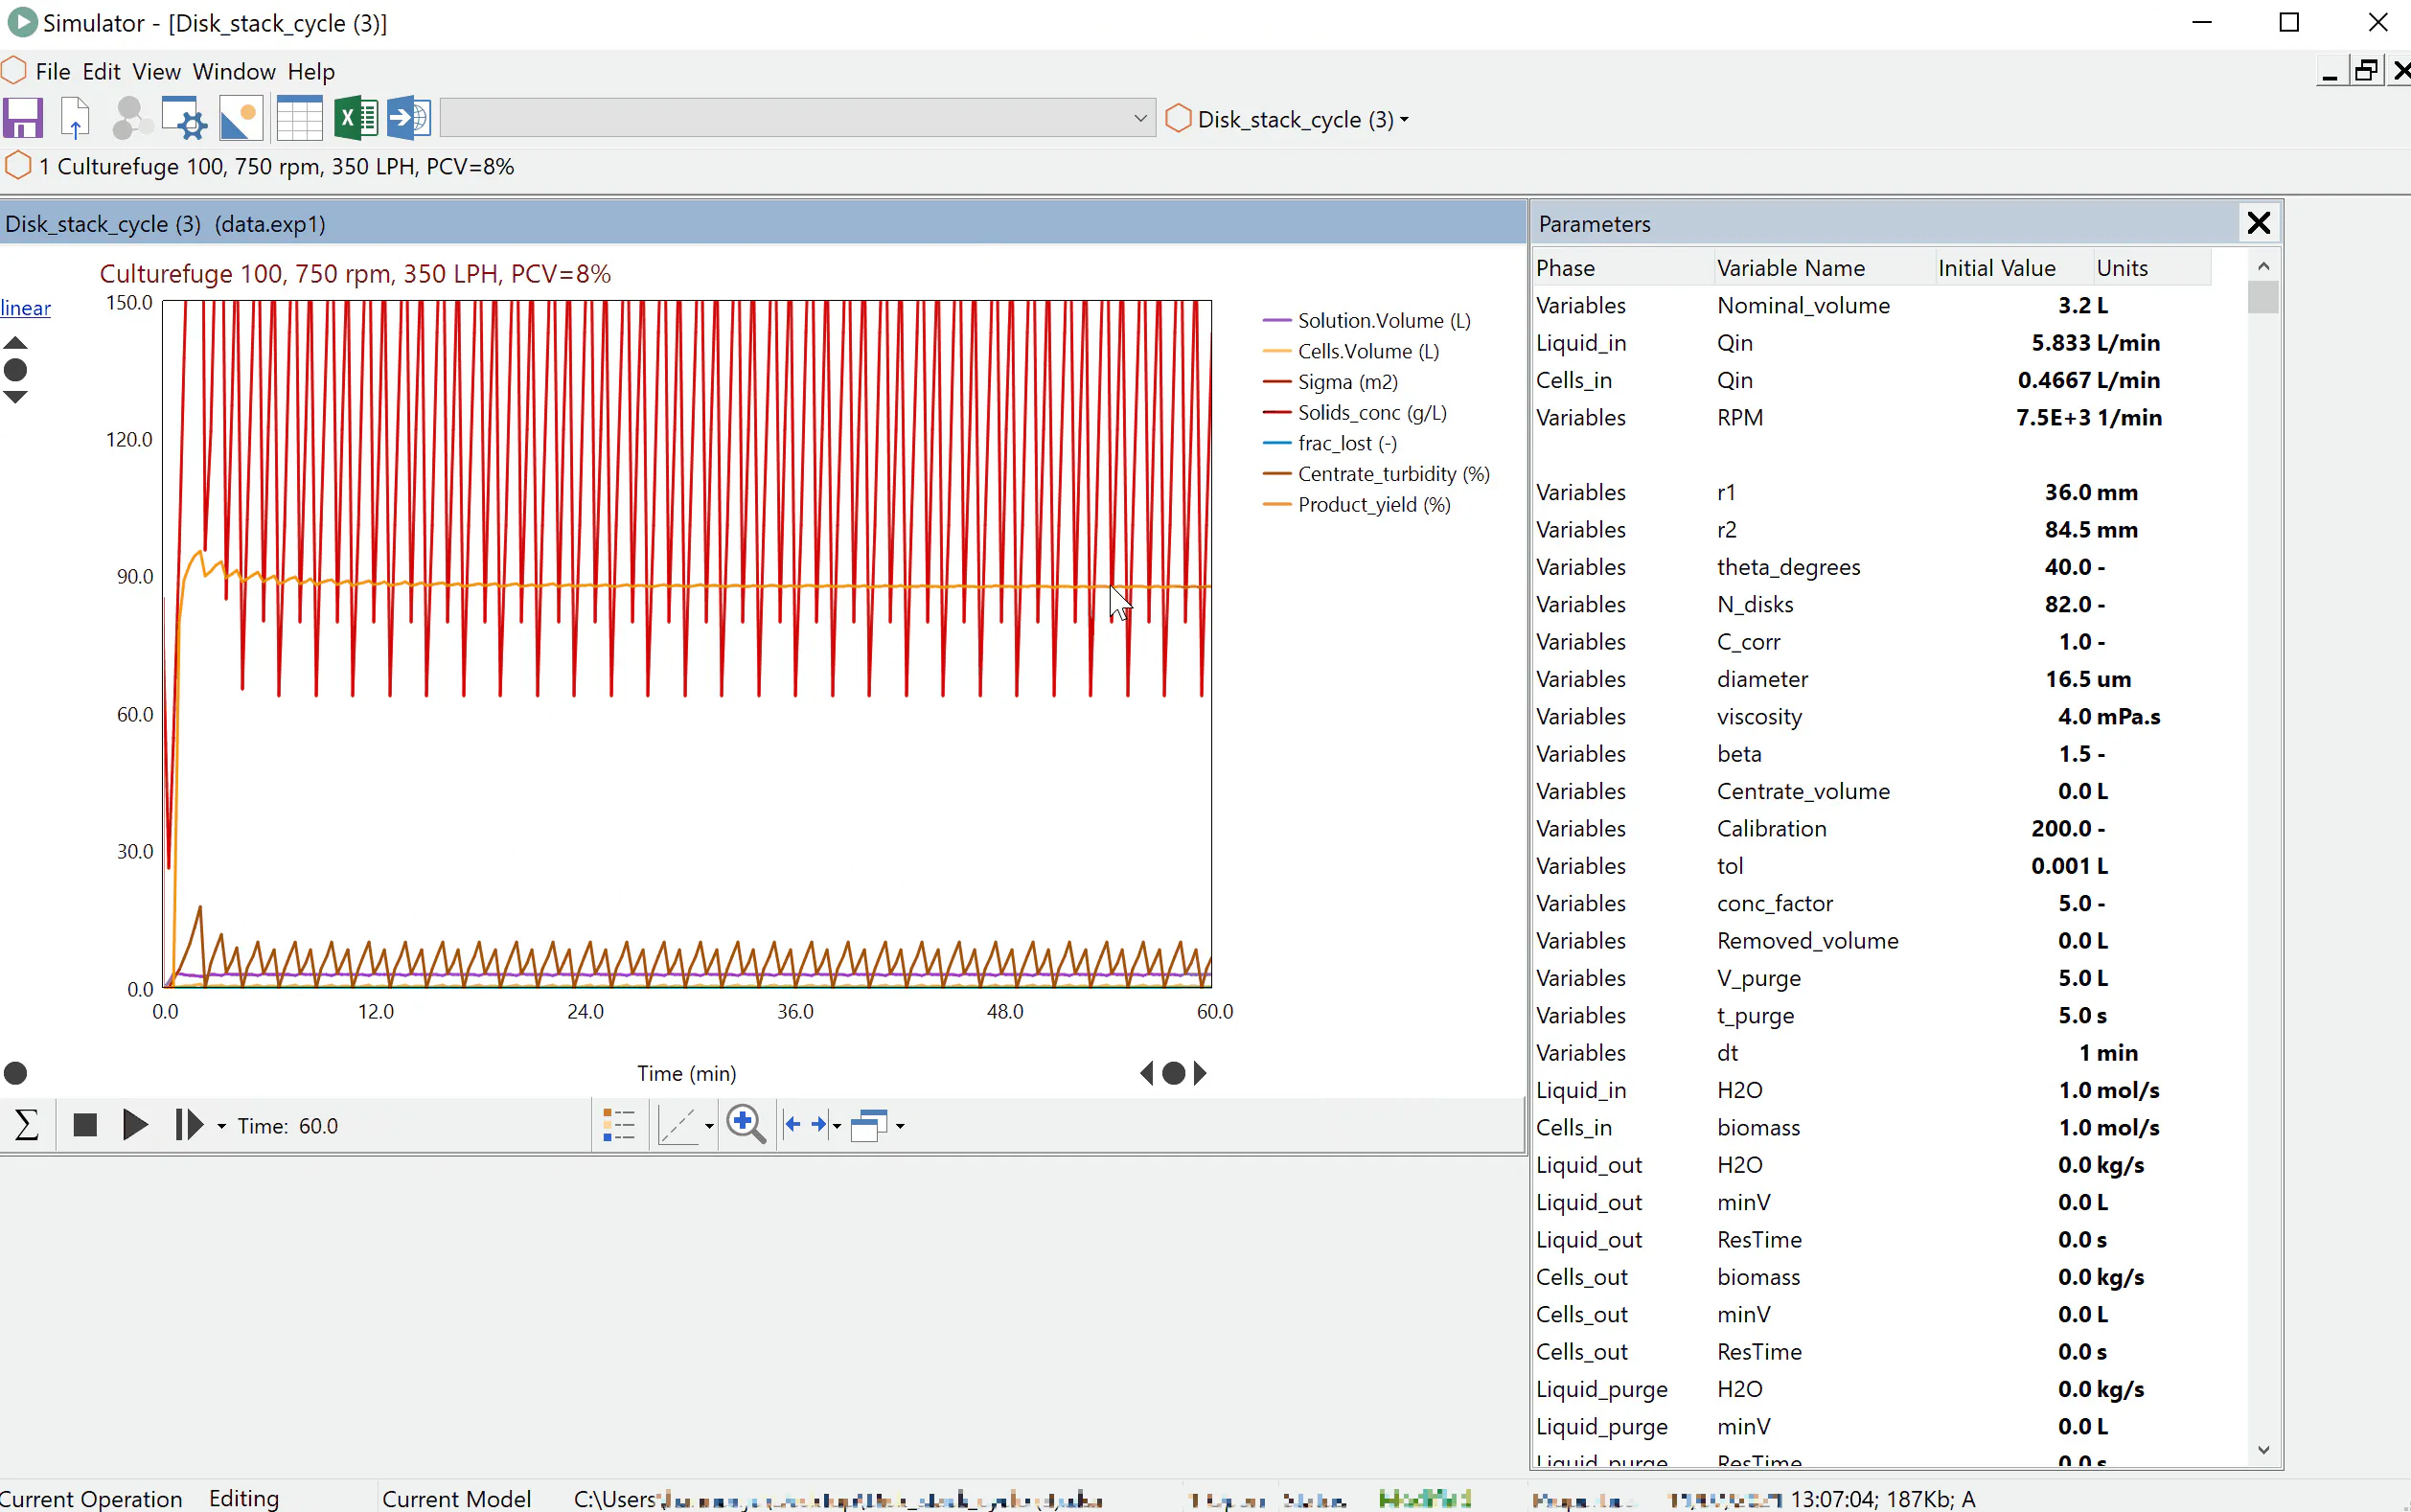Click the y-axis round reset dot

[15, 370]
